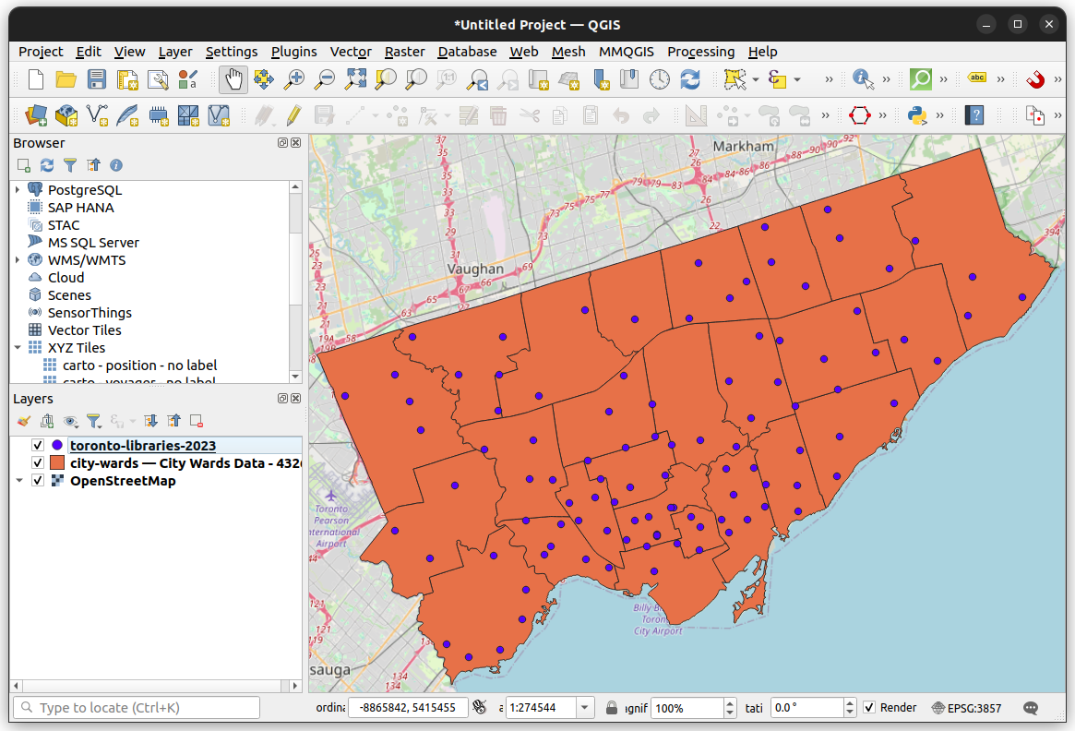Image resolution: width=1075 pixels, height=731 pixels.
Task: Click the Select Features tool
Action: click(735, 79)
